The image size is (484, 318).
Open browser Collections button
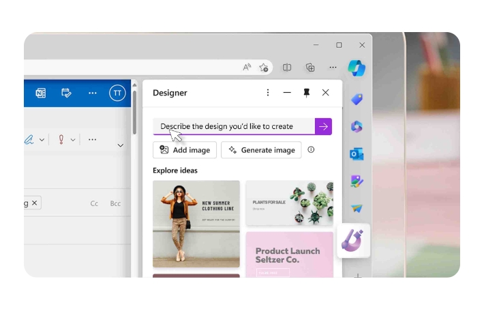(x=310, y=68)
